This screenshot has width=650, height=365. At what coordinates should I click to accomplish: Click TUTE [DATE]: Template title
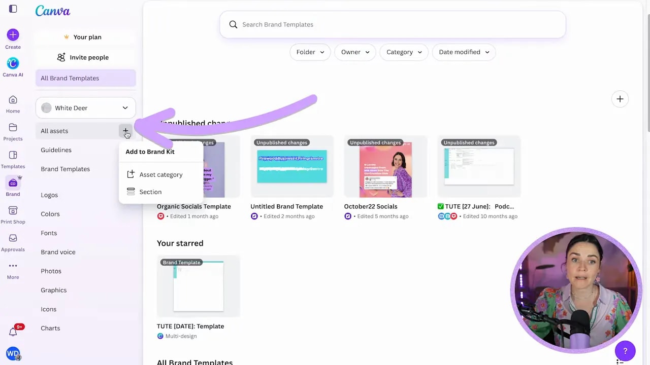click(x=190, y=326)
